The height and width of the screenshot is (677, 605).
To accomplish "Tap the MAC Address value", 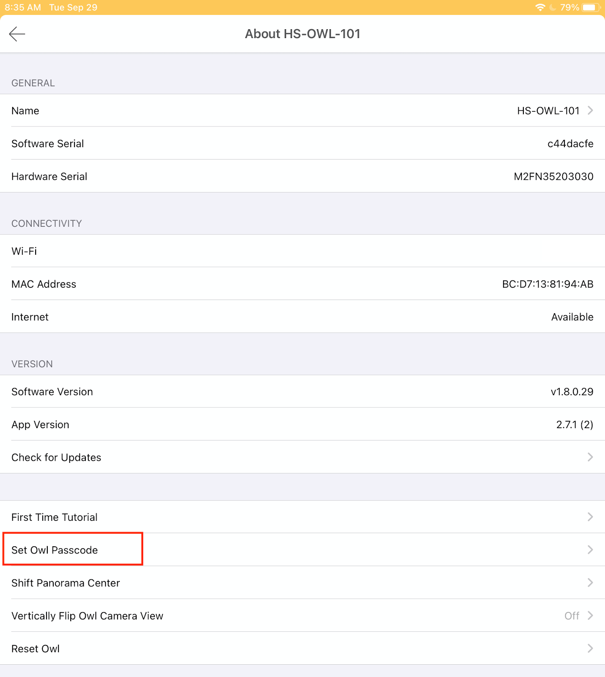I will click(547, 284).
